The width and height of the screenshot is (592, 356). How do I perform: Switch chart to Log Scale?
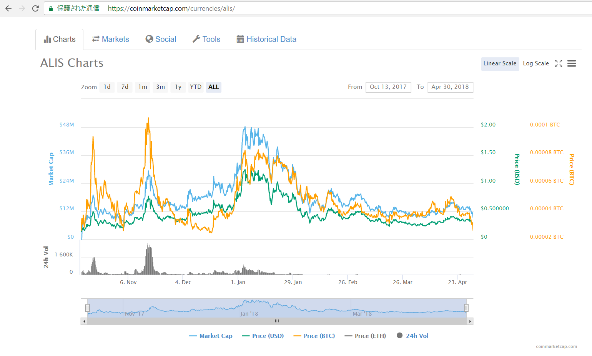pos(535,63)
